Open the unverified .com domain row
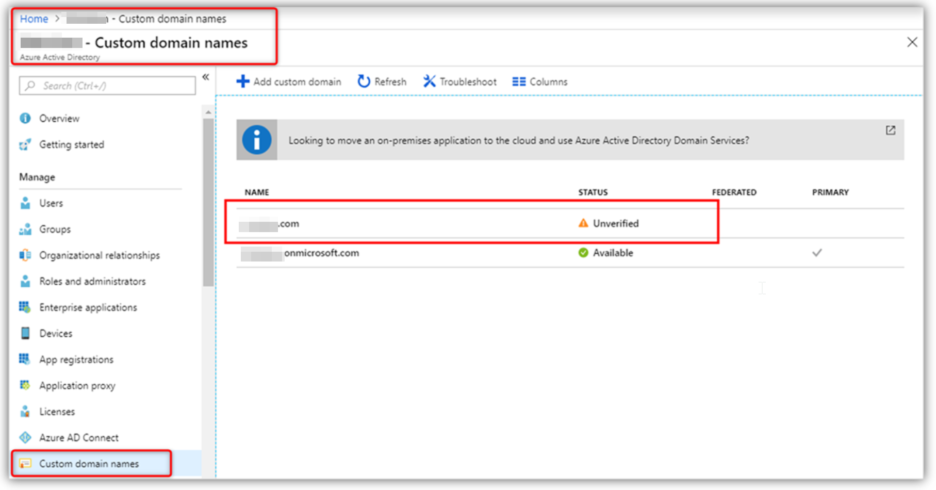The image size is (936, 490). (x=570, y=223)
